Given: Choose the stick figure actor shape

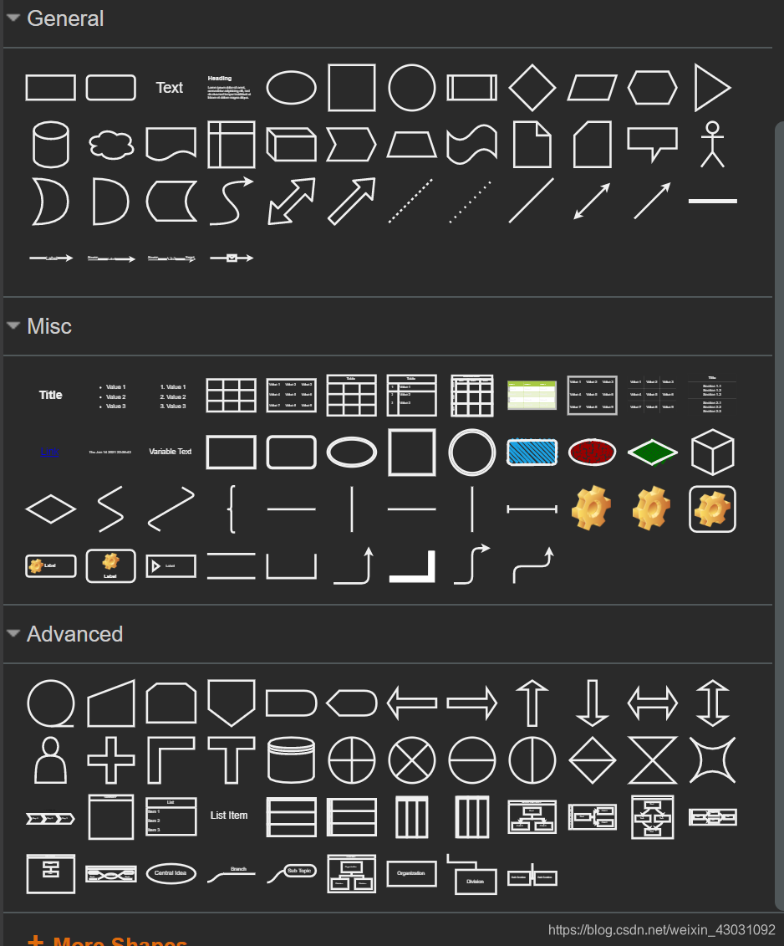Looking at the screenshot, I should [x=712, y=145].
